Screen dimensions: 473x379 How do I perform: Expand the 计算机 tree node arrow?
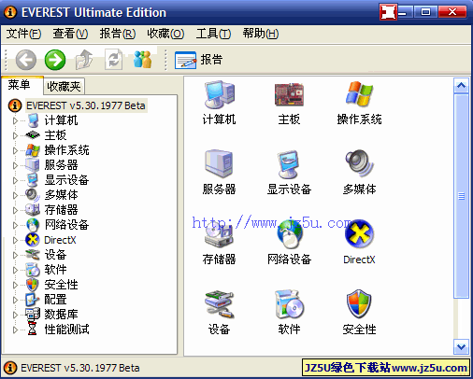(x=15, y=120)
